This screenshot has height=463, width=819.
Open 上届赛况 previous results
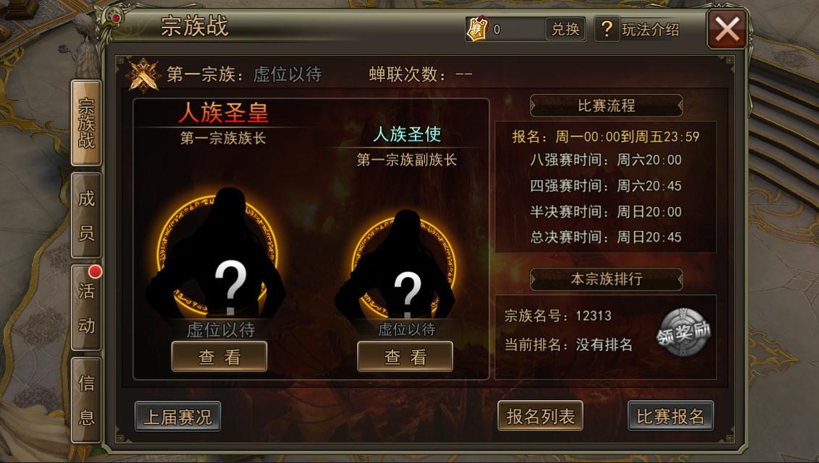(177, 417)
